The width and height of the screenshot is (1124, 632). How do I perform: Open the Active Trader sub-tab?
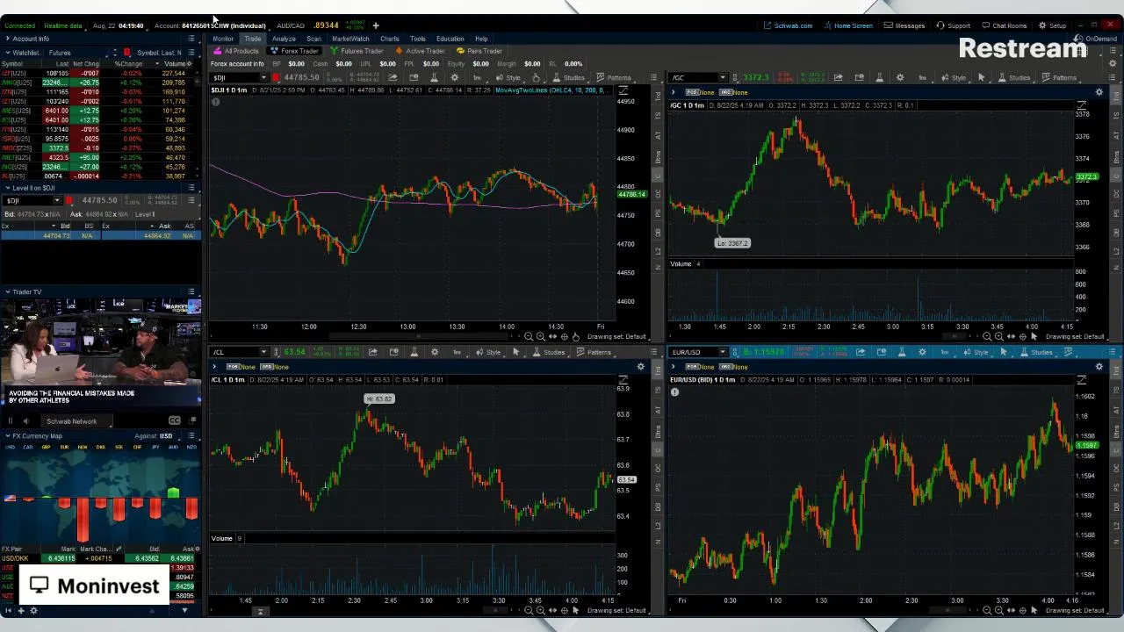(x=420, y=51)
